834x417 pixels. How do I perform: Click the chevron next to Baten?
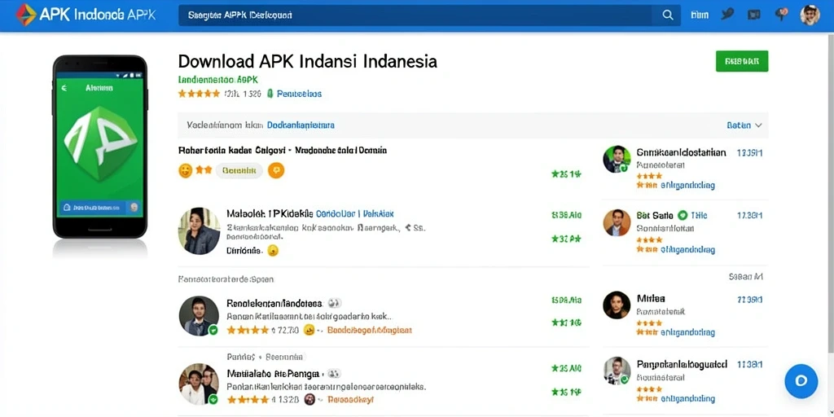[x=758, y=125]
